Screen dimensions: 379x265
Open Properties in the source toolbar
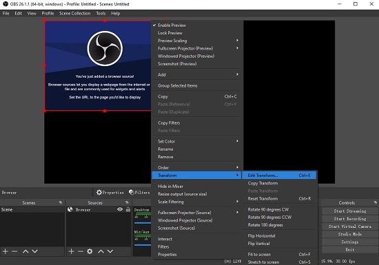pos(110,192)
